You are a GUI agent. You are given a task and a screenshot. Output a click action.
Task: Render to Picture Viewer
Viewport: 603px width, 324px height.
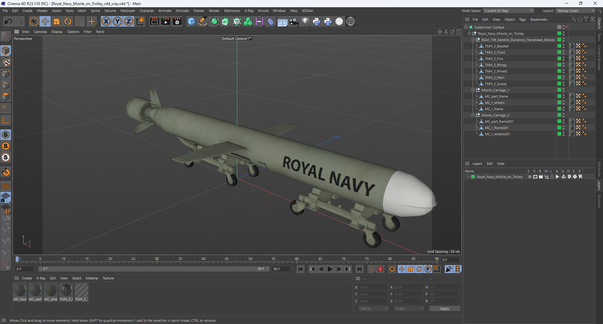click(x=166, y=21)
